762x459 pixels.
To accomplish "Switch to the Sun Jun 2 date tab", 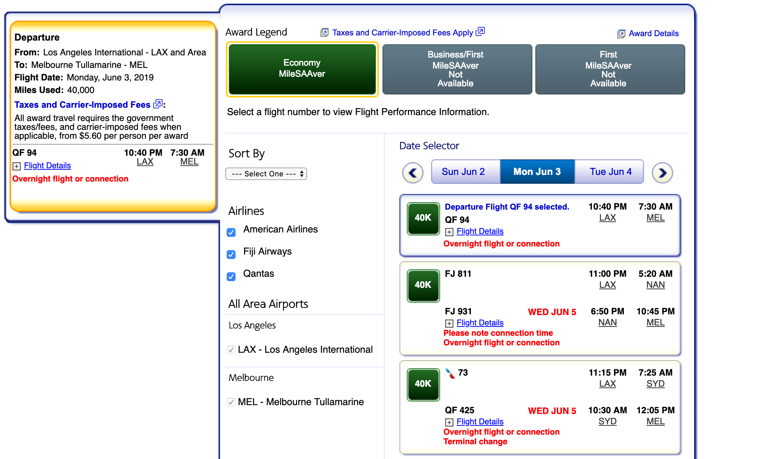I will (463, 172).
